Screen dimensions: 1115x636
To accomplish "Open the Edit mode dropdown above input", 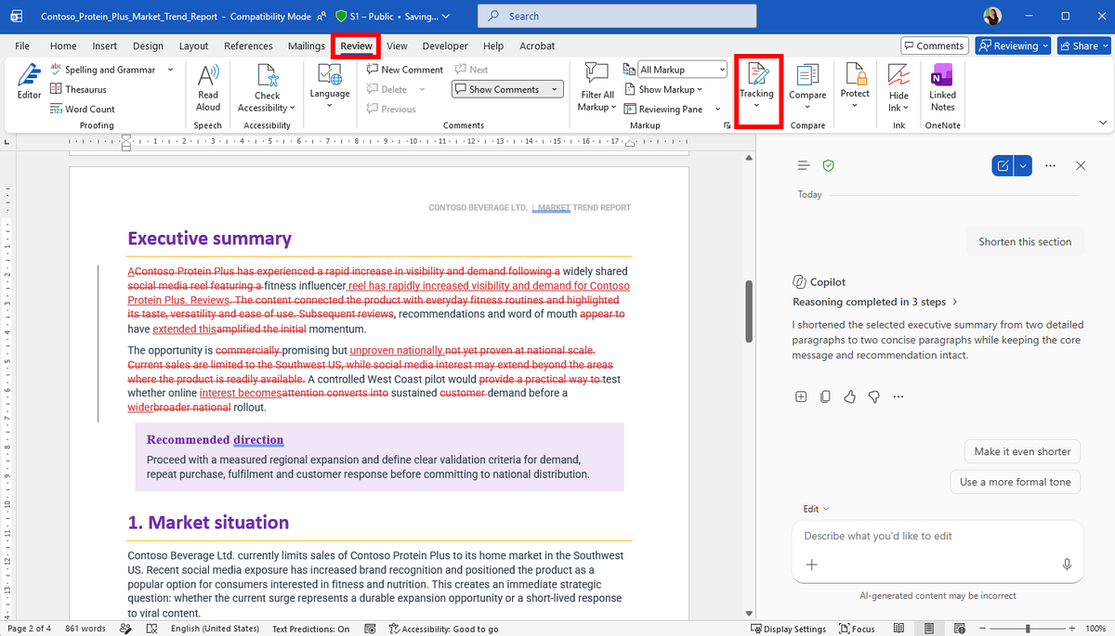I will 817,509.
